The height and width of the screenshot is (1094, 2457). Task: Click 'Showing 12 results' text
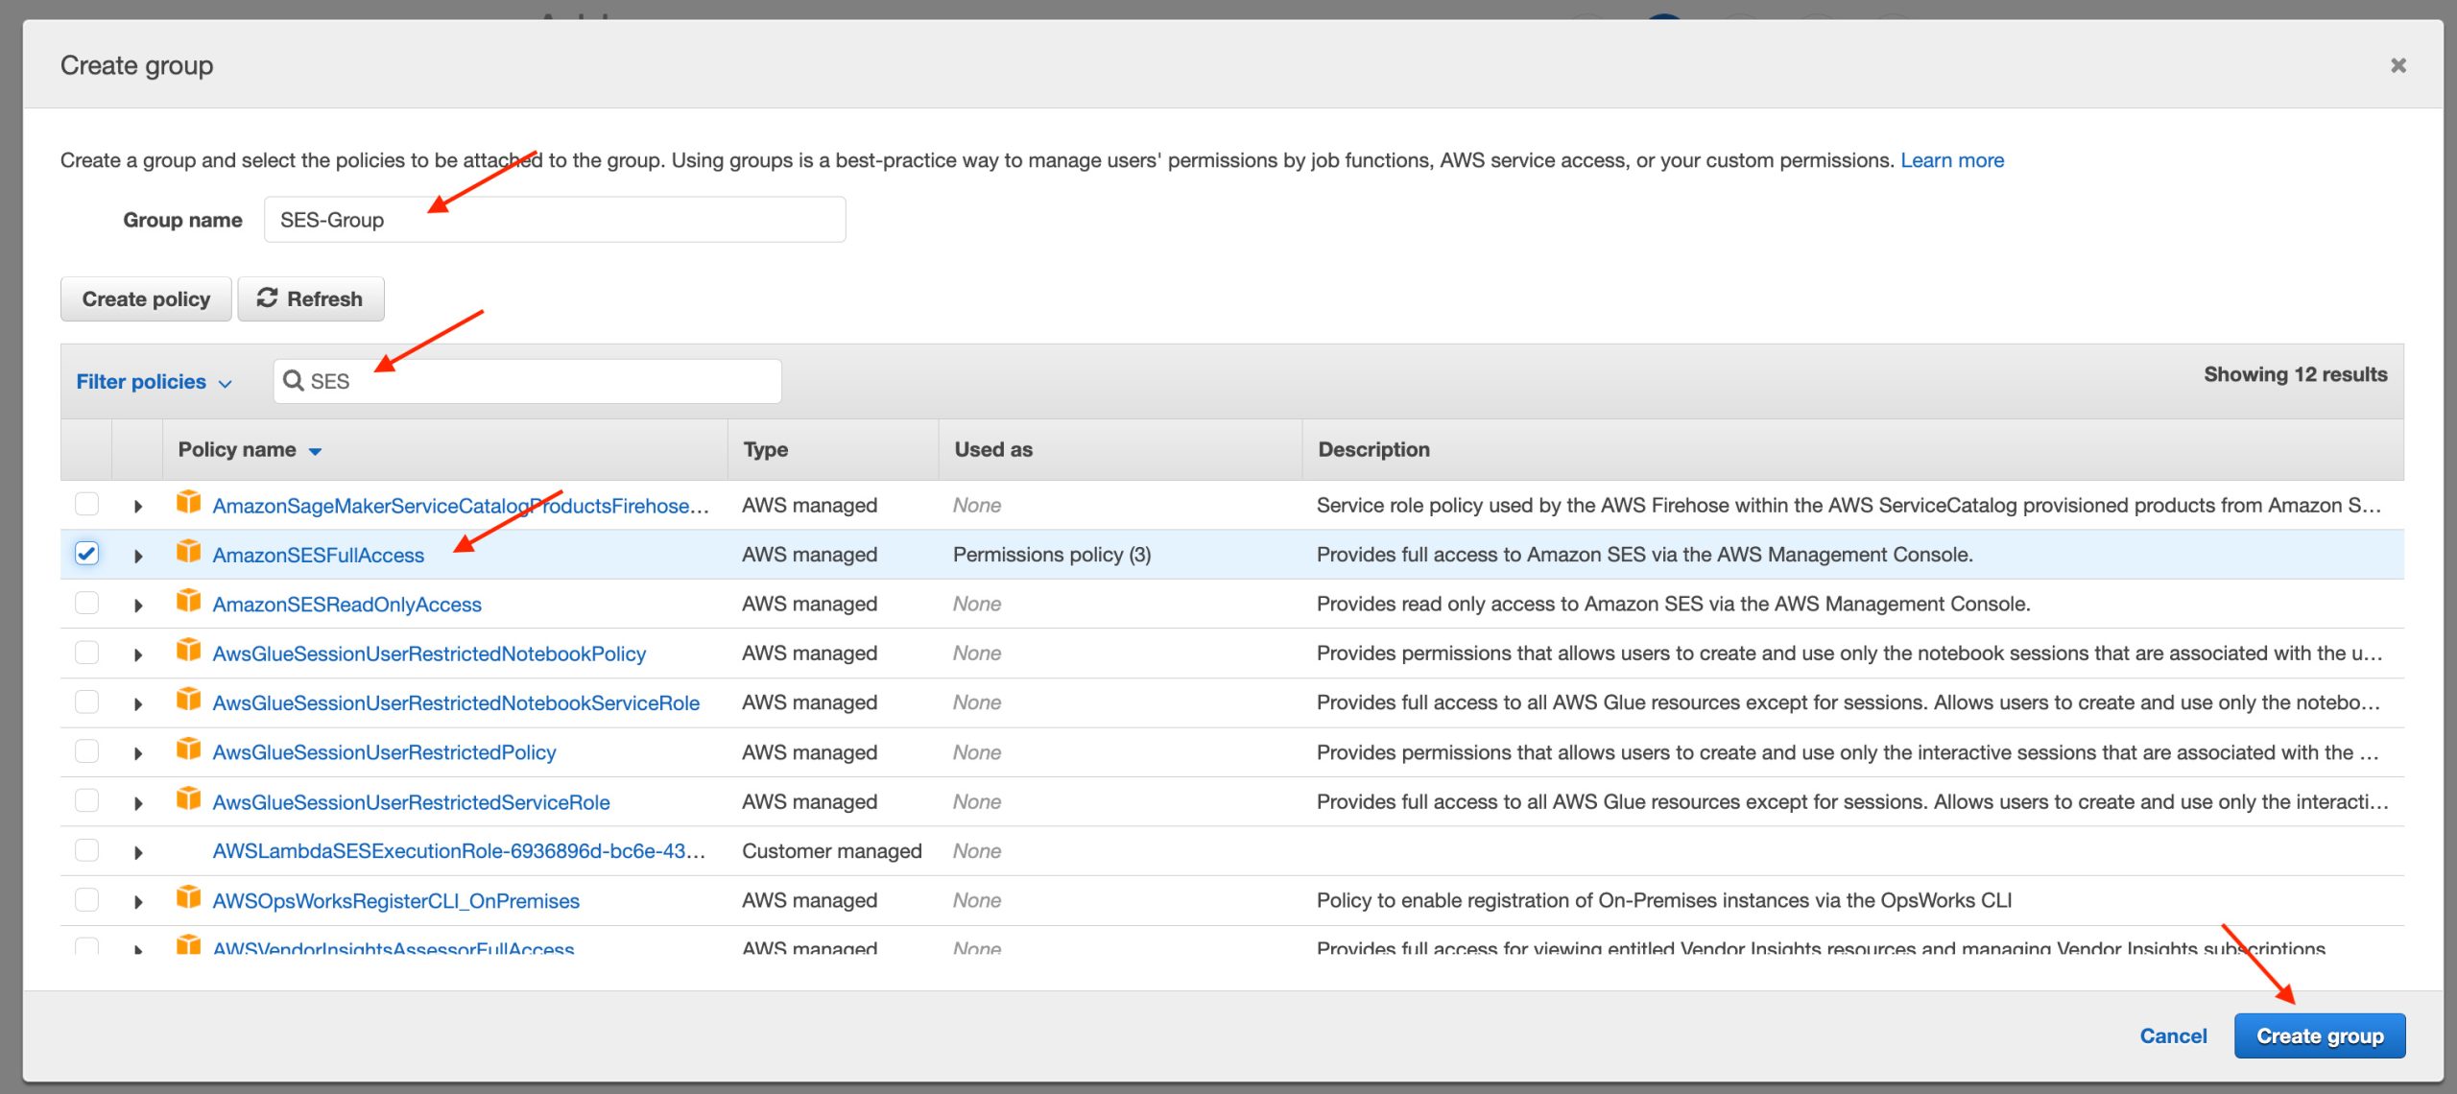(2295, 374)
